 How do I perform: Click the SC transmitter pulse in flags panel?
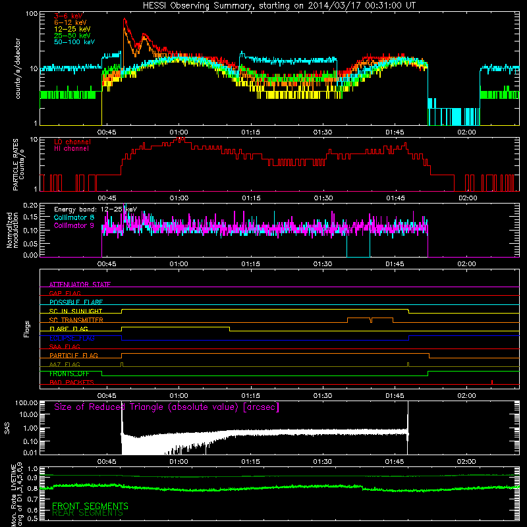(370, 319)
